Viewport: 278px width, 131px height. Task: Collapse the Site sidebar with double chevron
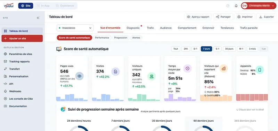point(38,18)
